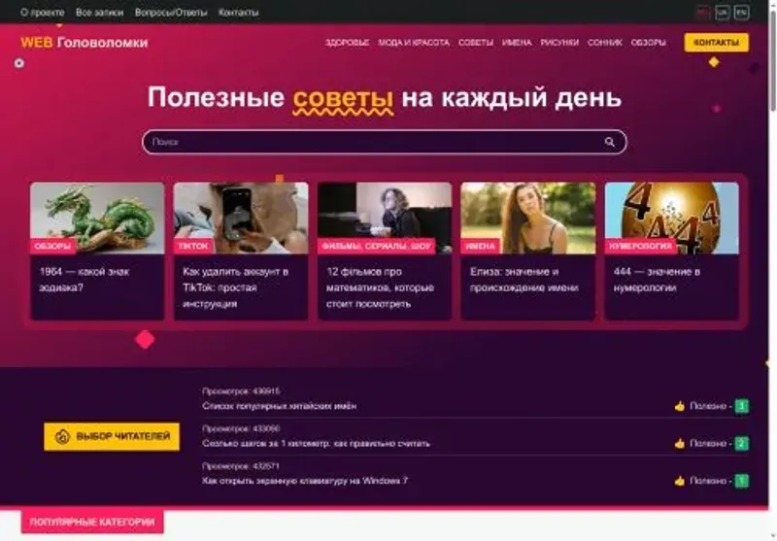Open Все записи in top bar
Image resolution: width=777 pixels, height=541 pixels.
pos(99,13)
